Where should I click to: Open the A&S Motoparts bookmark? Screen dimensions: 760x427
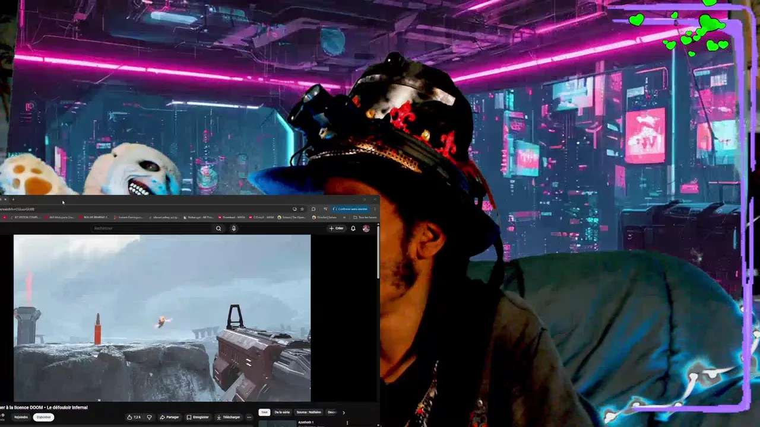59,217
